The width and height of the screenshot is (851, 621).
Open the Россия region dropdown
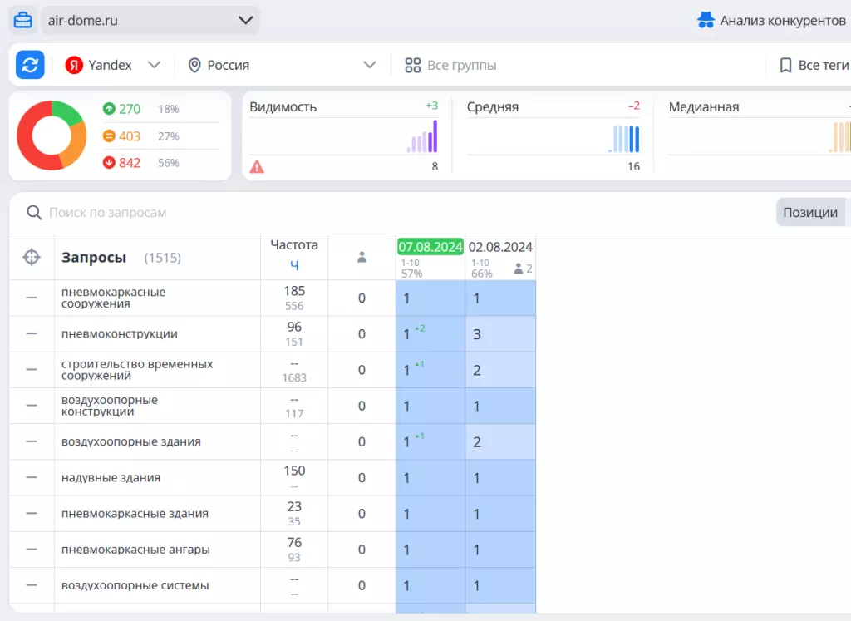click(282, 65)
